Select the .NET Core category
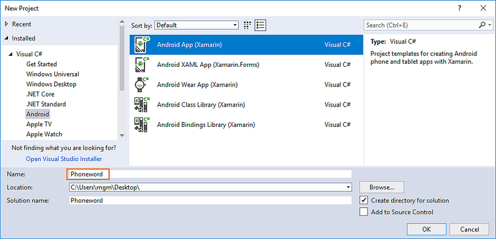Screen dimensions: 496x239 pos(40,94)
